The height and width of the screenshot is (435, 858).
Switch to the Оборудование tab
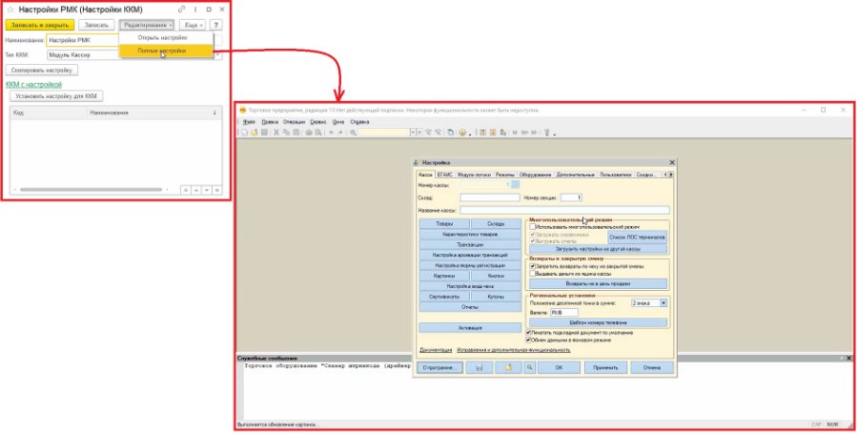535,175
